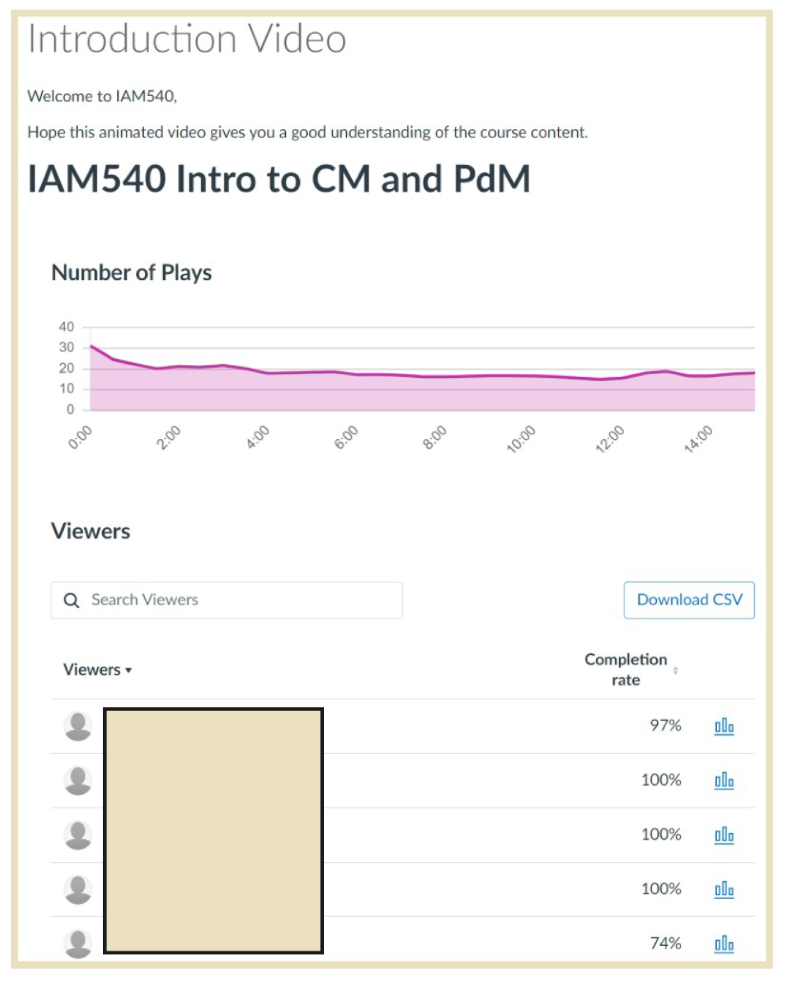This screenshot has width=787, height=981.
Task: Click plays chart around 13:00 bump
Action: click(666, 372)
